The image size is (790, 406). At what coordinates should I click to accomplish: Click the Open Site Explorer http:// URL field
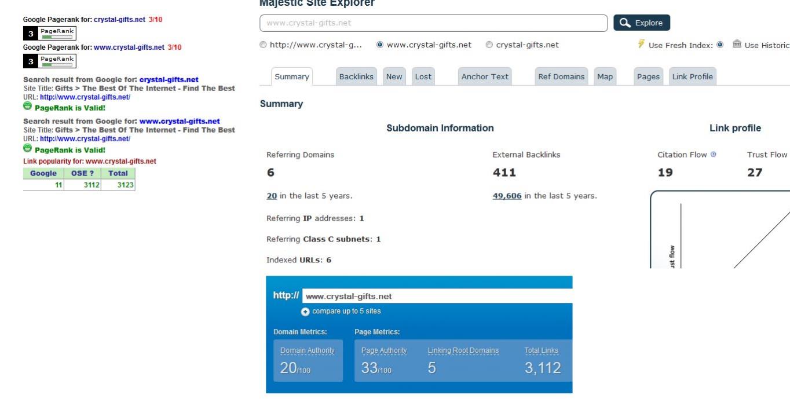[437, 296]
